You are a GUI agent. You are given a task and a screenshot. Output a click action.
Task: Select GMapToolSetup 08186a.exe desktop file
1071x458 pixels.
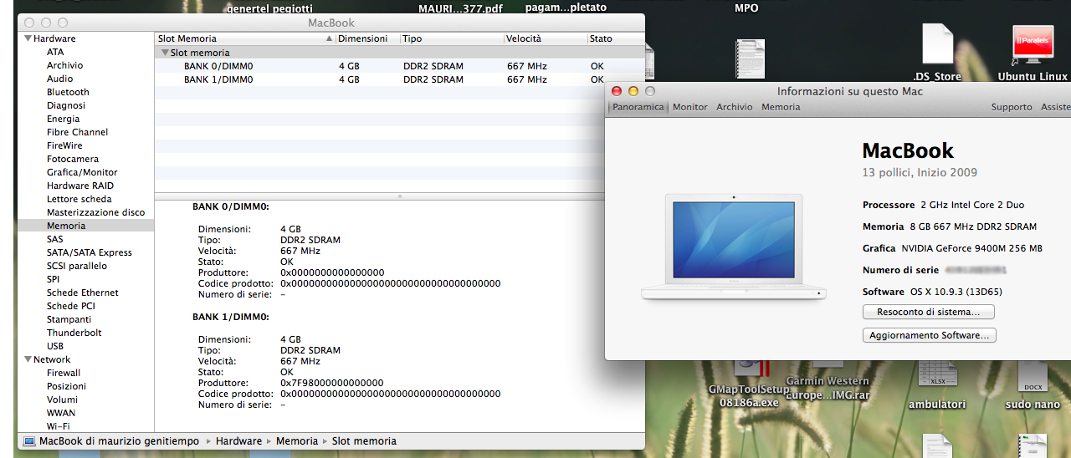pos(749,395)
